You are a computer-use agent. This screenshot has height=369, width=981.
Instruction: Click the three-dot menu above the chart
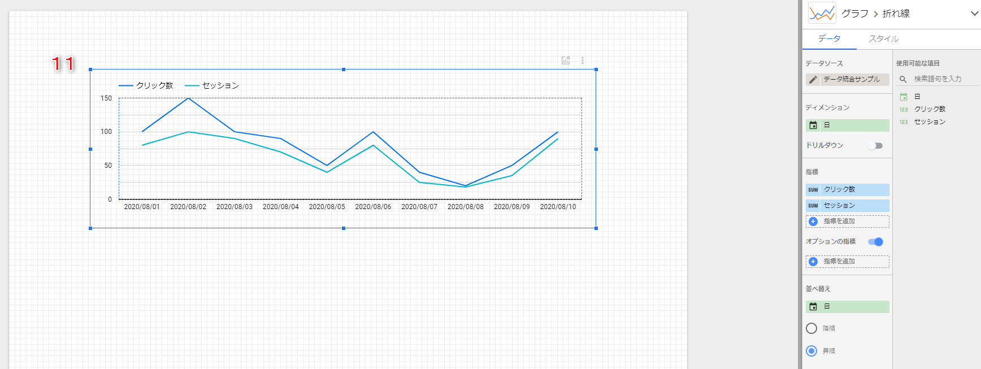tap(583, 60)
